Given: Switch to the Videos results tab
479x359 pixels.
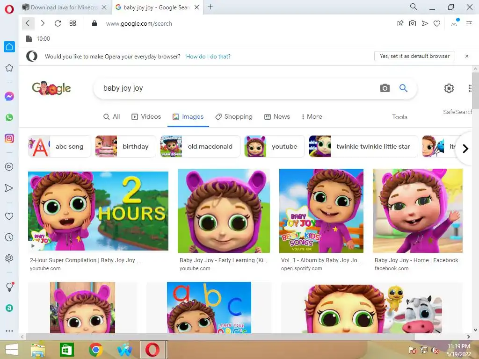Looking at the screenshot, I should (146, 116).
